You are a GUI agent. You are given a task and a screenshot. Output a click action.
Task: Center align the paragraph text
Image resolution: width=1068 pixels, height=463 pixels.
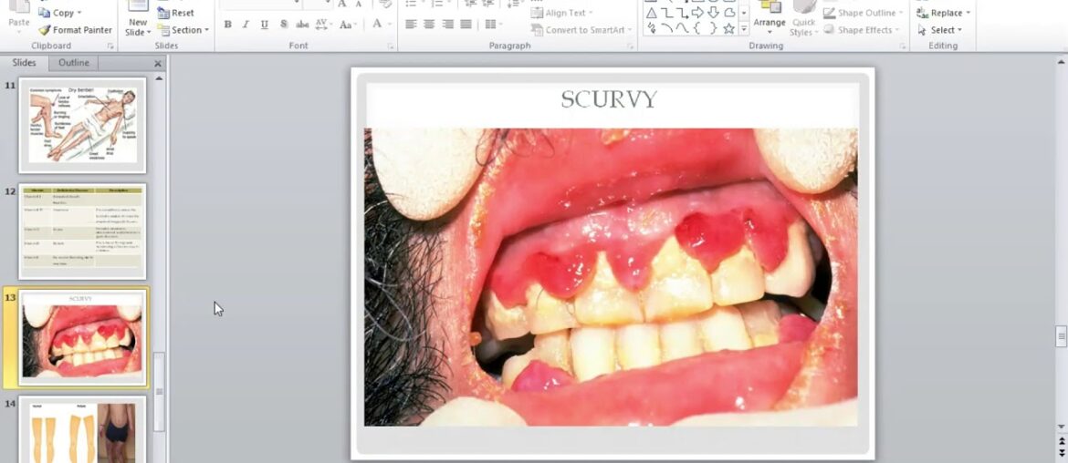[x=429, y=25]
